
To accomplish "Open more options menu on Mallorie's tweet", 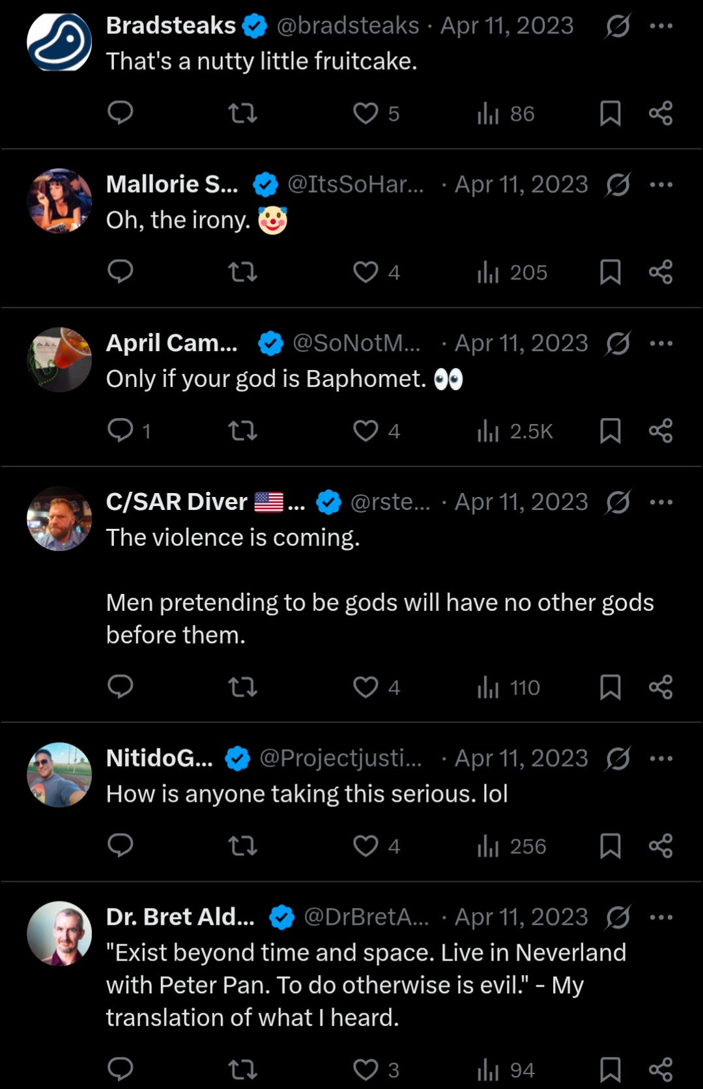I will 661,185.
